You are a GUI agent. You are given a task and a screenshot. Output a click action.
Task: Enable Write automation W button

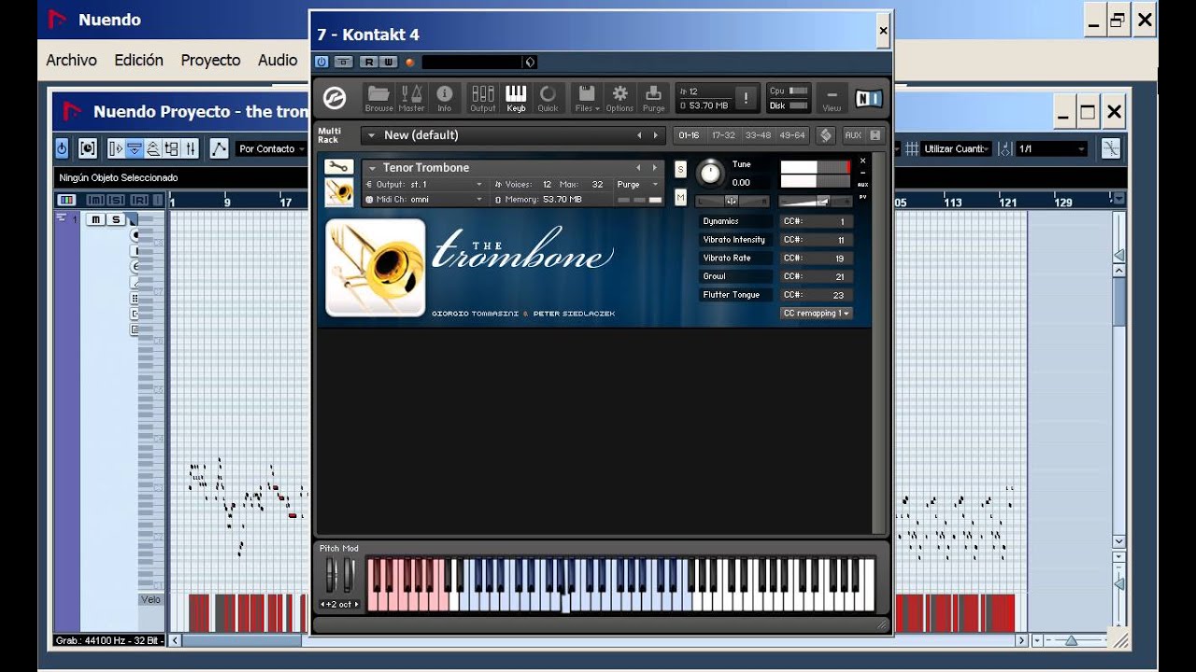tap(388, 62)
